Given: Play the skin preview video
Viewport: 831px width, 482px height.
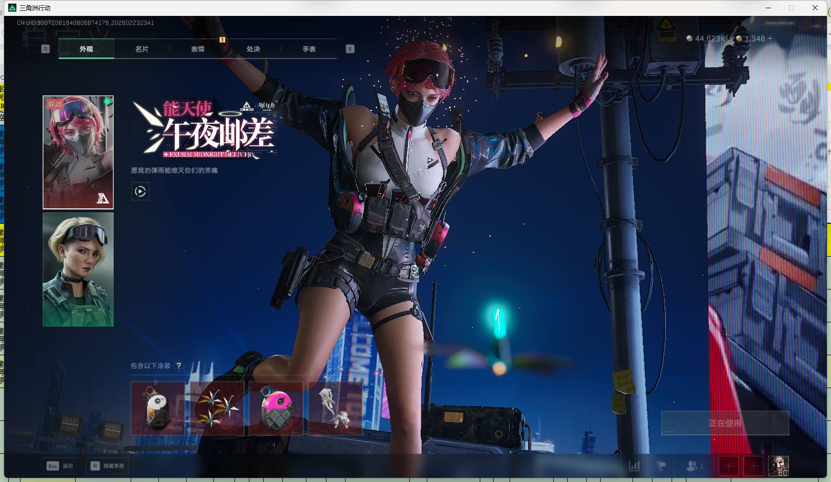Looking at the screenshot, I should pos(140,191).
